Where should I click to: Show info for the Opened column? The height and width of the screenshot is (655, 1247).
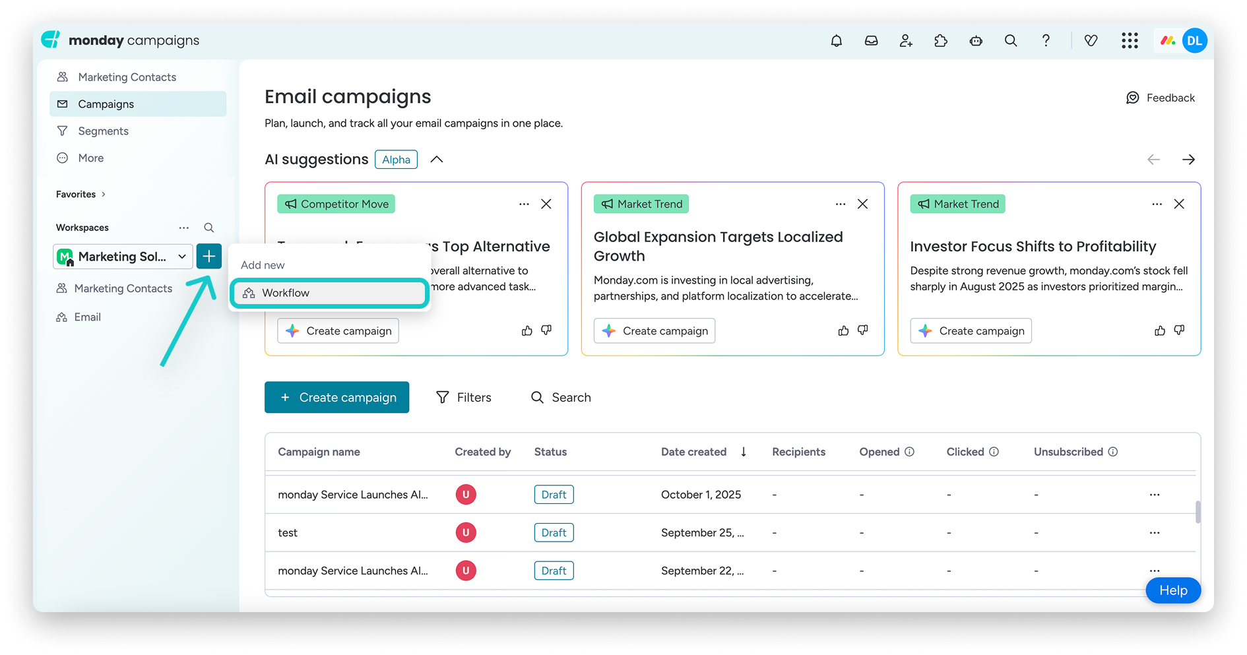[909, 452]
